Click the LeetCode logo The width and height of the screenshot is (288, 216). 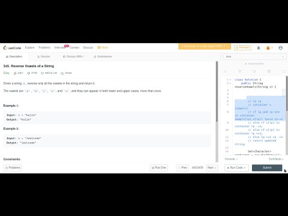coord(12,48)
